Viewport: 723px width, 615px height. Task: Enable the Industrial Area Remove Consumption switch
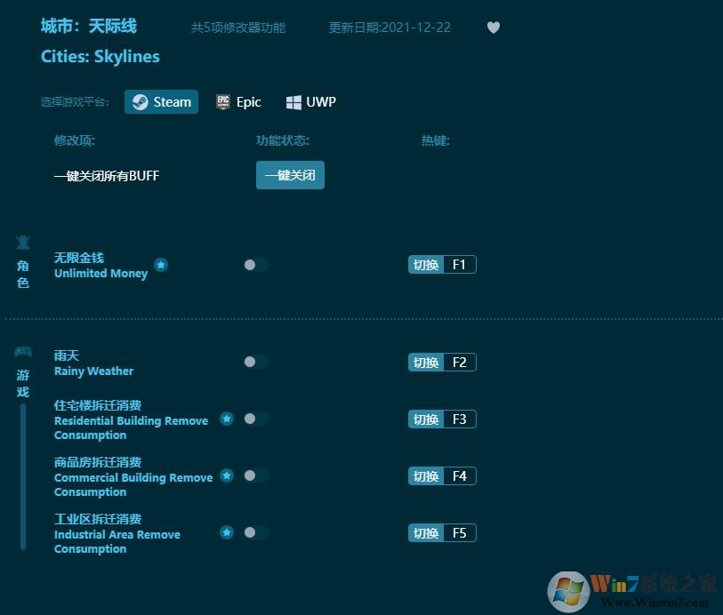coord(257,532)
